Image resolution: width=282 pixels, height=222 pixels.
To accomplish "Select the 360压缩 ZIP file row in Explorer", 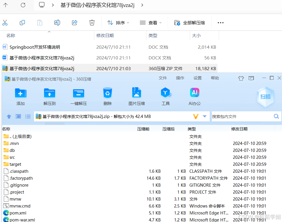I will click(109, 68).
